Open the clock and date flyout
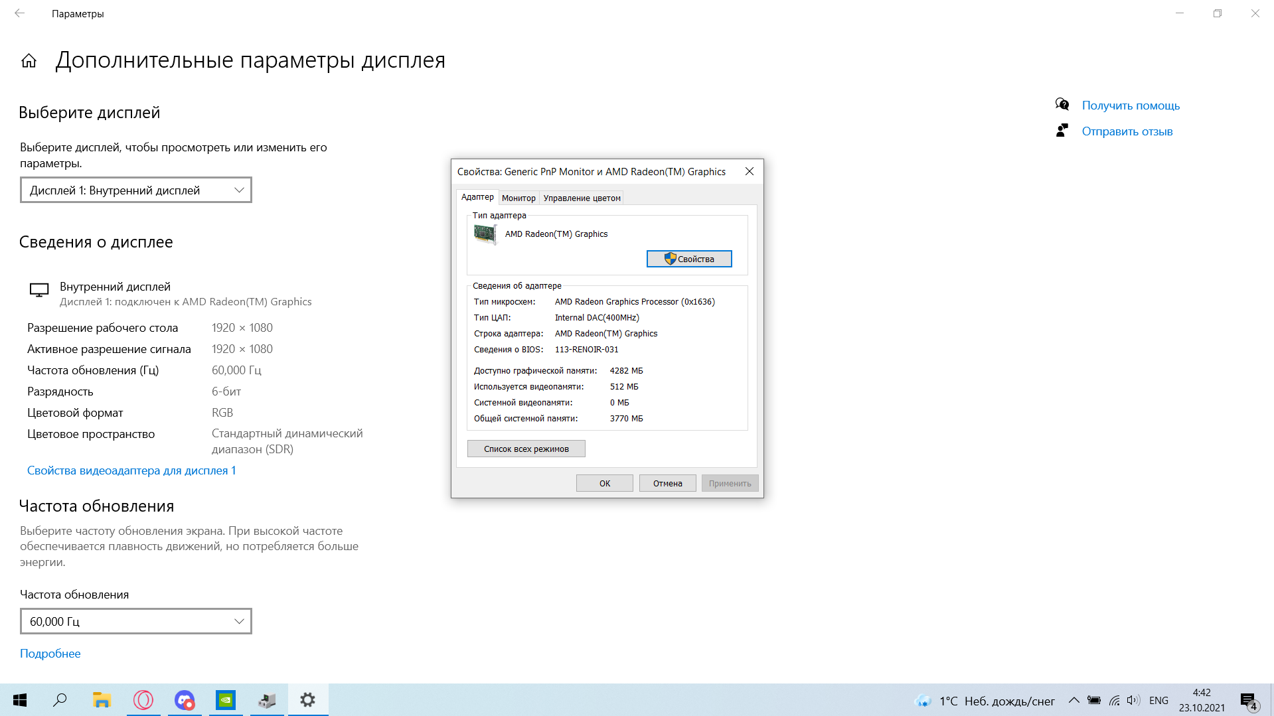1274x716 pixels. pos(1202,701)
